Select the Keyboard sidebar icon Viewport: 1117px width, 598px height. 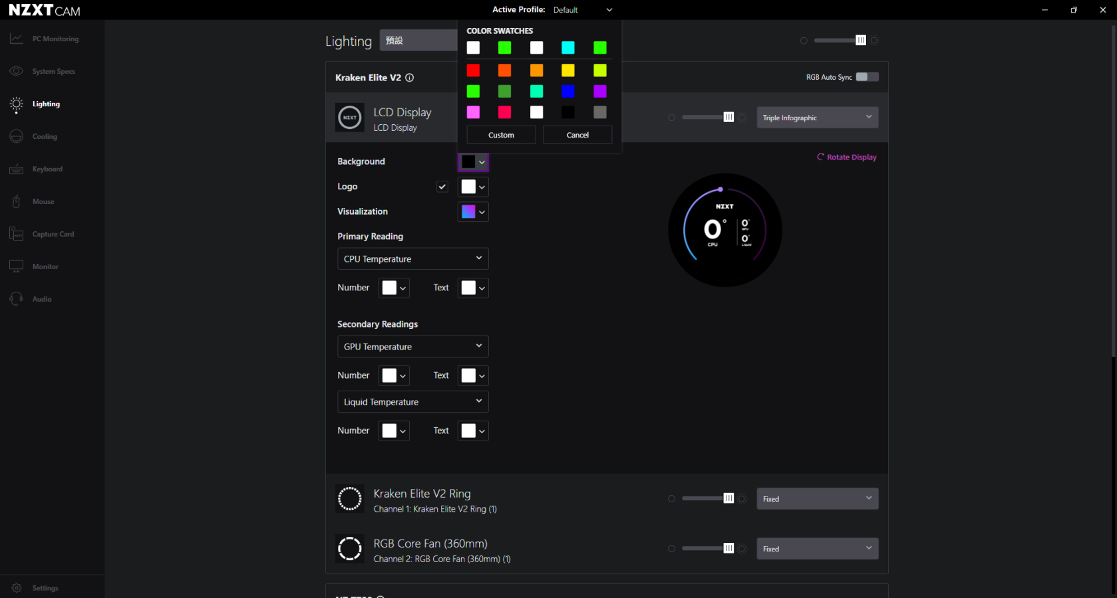(17, 169)
